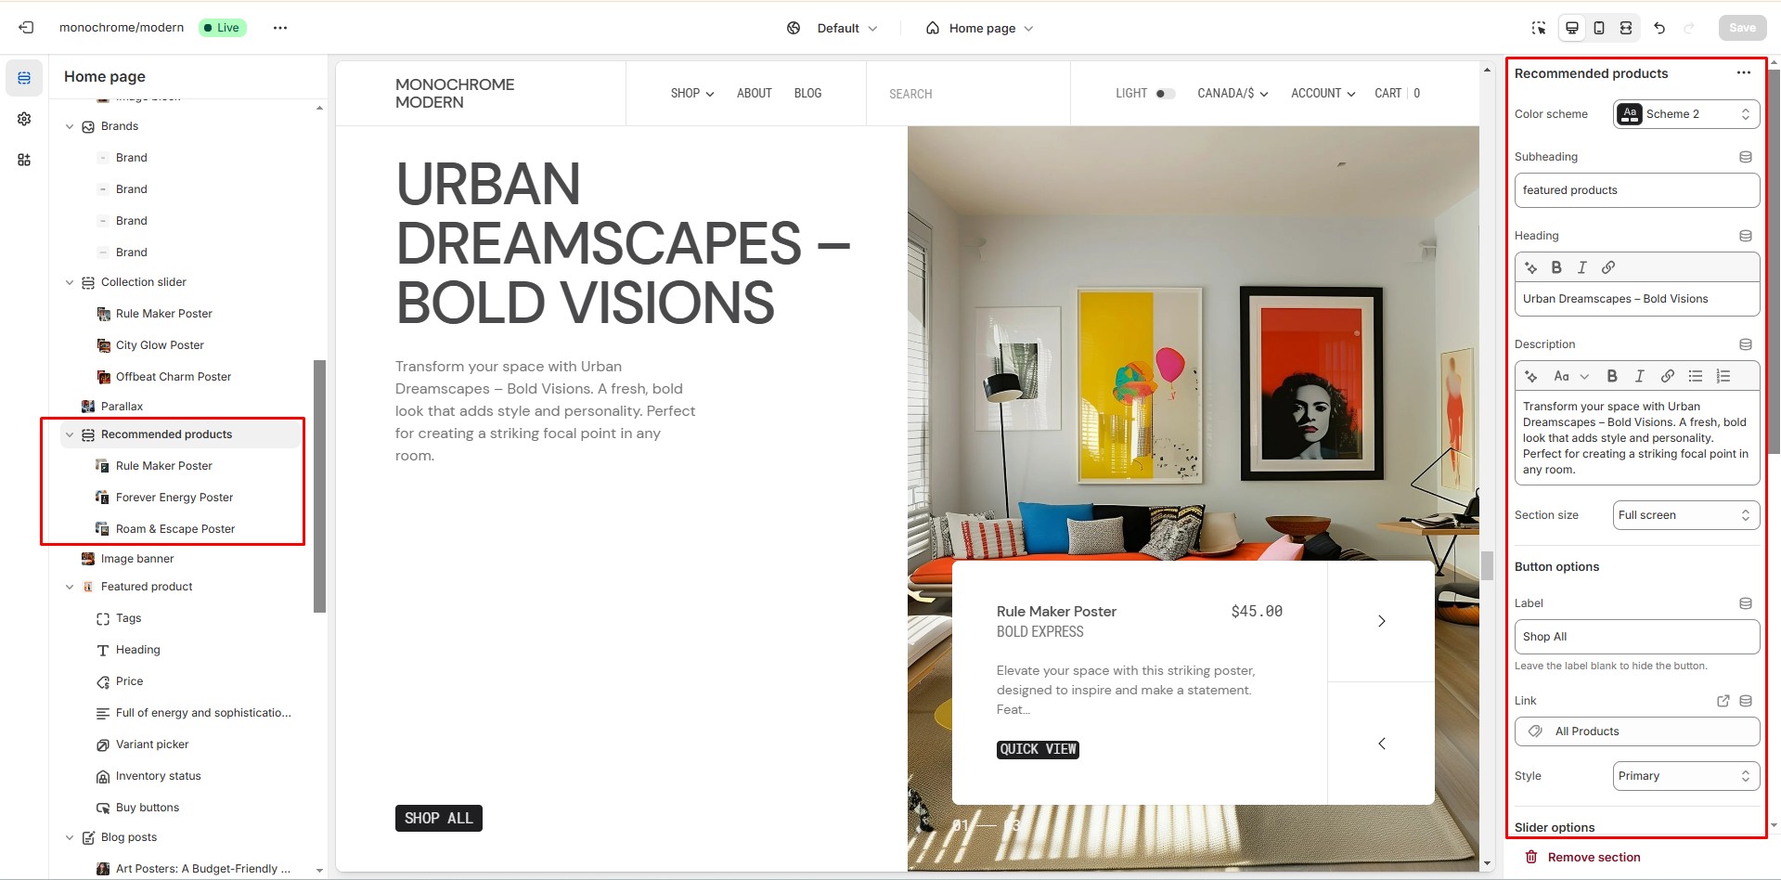1781x880 pixels.
Task: Insert bulleted list in Description editor
Action: 1696,376
